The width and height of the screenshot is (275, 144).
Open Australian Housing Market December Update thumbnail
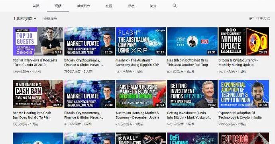(x=141, y=94)
